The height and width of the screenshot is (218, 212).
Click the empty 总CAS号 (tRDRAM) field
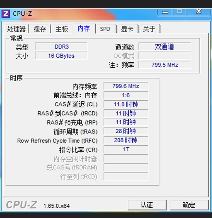[126, 167]
